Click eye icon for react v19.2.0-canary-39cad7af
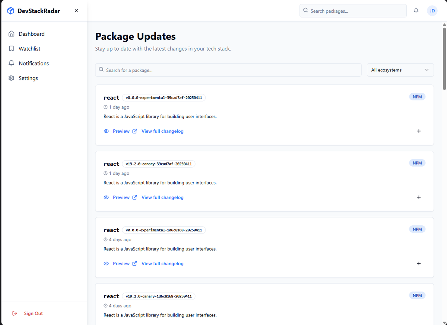The width and height of the screenshot is (447, 325). coord(106,197)
